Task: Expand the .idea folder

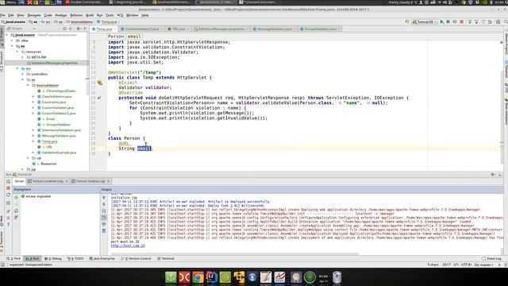Action: click(13, 41)
